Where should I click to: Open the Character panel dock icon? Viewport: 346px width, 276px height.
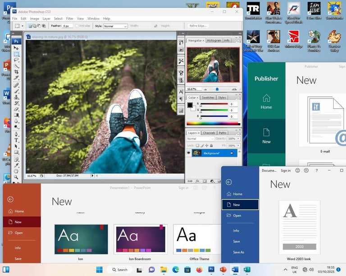[181, 92]
